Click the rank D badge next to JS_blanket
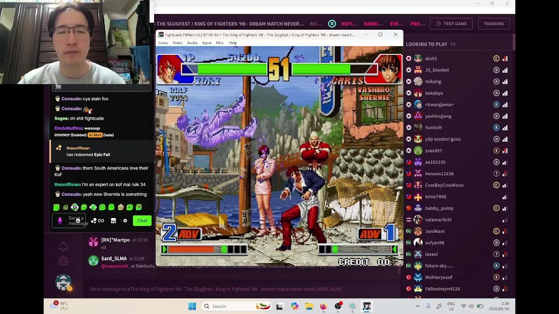559x314 pixels. pos(496,70)
